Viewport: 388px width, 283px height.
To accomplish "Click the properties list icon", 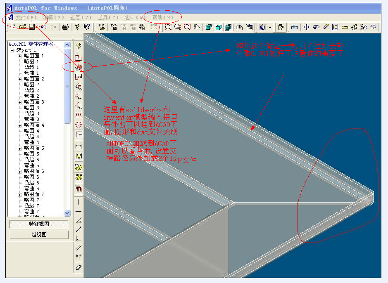I will [335, 27].
